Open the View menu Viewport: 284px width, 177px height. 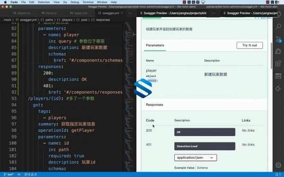[56, 2]
